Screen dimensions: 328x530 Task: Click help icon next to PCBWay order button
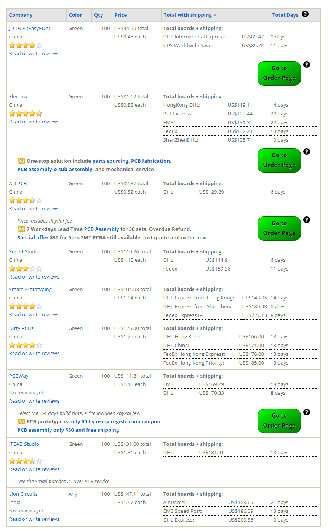point(307,412)
